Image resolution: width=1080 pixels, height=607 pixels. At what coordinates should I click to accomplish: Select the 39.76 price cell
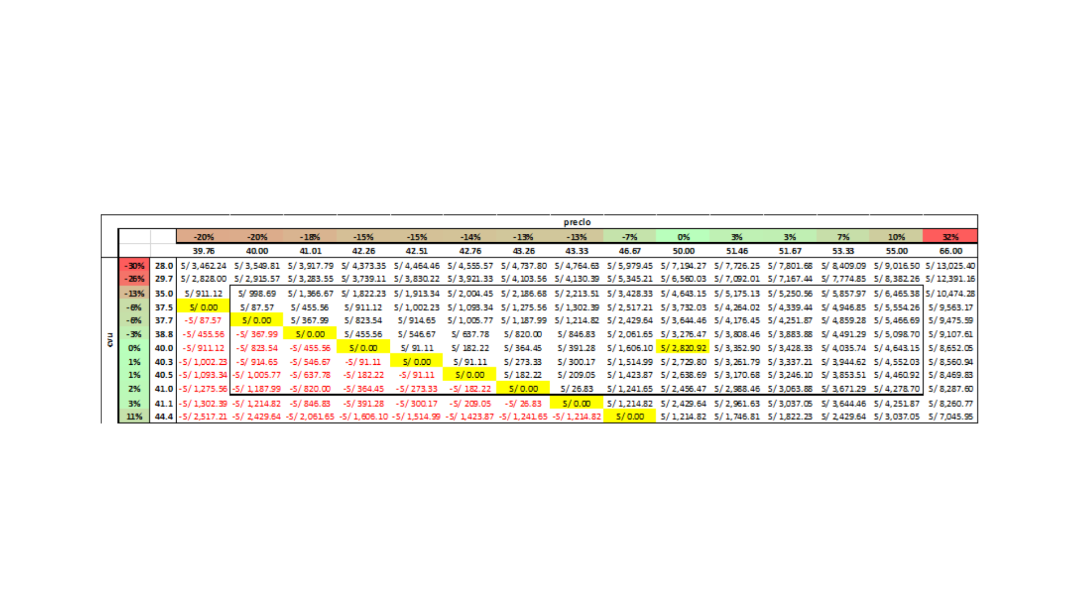203,251
